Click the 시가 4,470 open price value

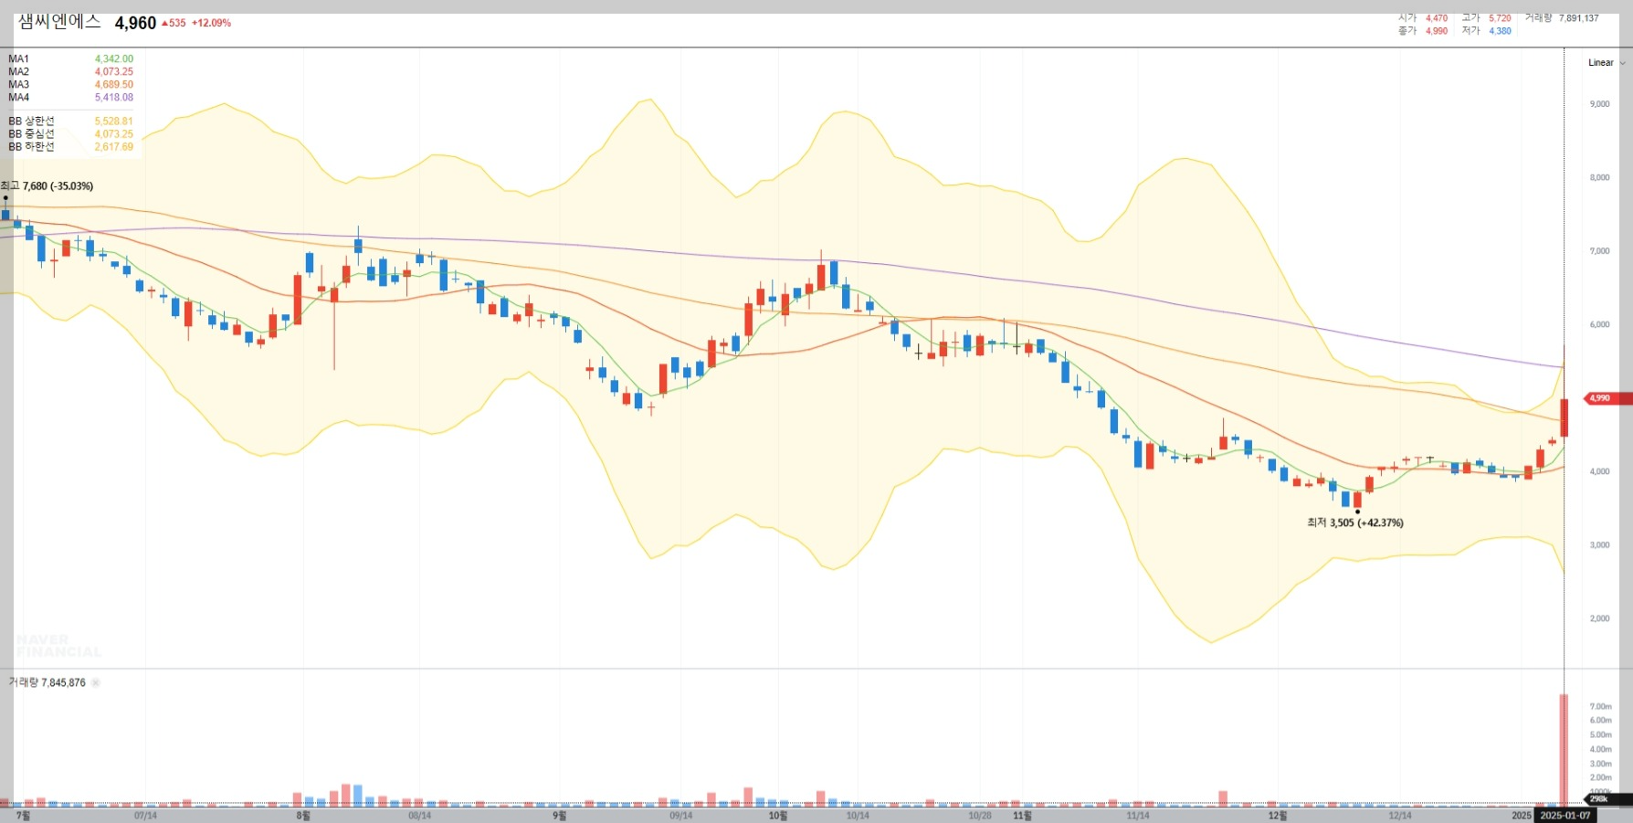[1437, 18]
